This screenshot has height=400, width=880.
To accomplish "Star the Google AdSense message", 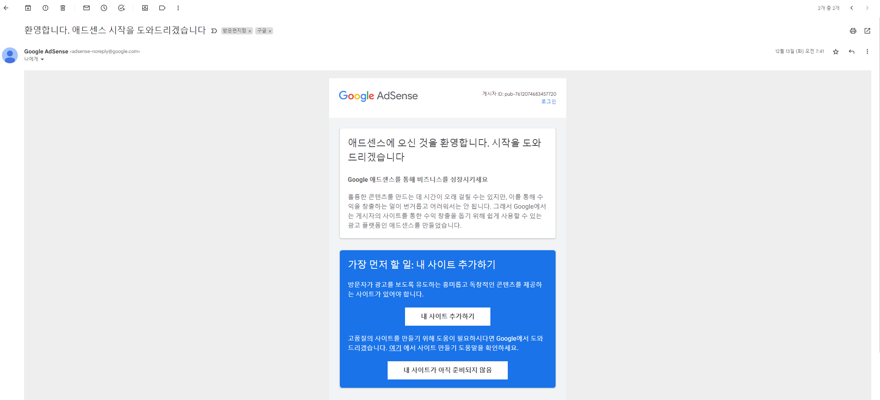I will tap(836, 52).
